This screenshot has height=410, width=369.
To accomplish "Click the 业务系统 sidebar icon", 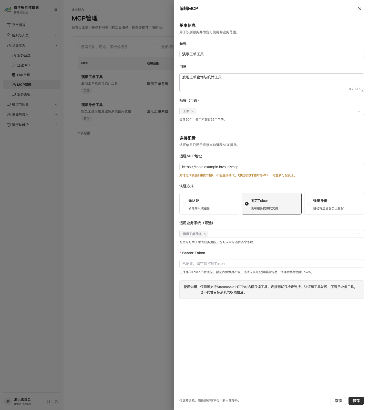I will (x=14, y=55).
